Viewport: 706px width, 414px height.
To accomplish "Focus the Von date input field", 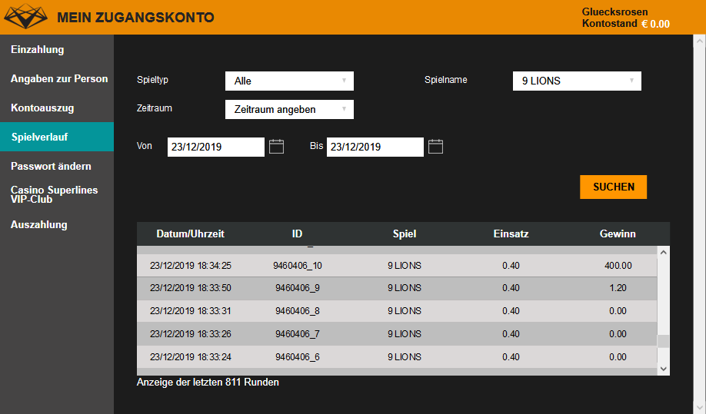I will pyautogui.click(x=215, y=147).
